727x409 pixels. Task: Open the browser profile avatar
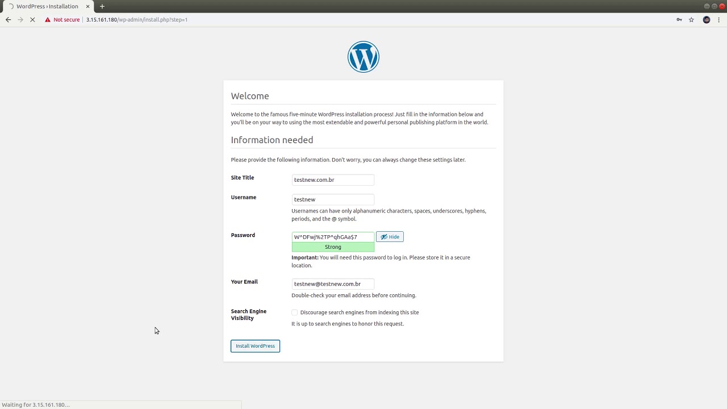[707, 20]
